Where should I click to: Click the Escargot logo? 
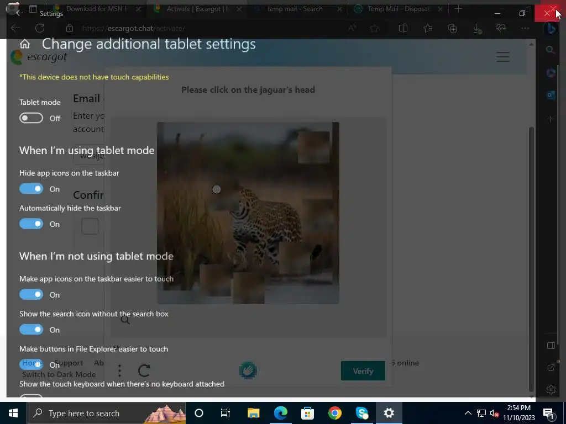pyautogui.click(x=39, y=57)
